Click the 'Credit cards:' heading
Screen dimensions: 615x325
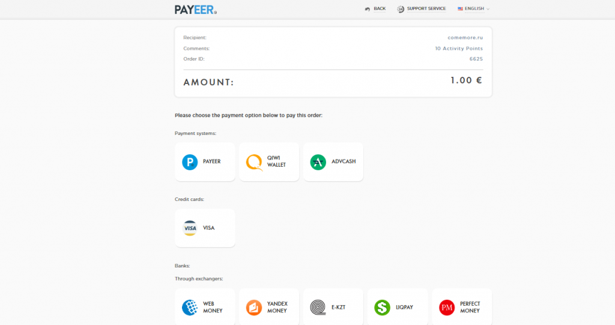click(x=189, y=199)
